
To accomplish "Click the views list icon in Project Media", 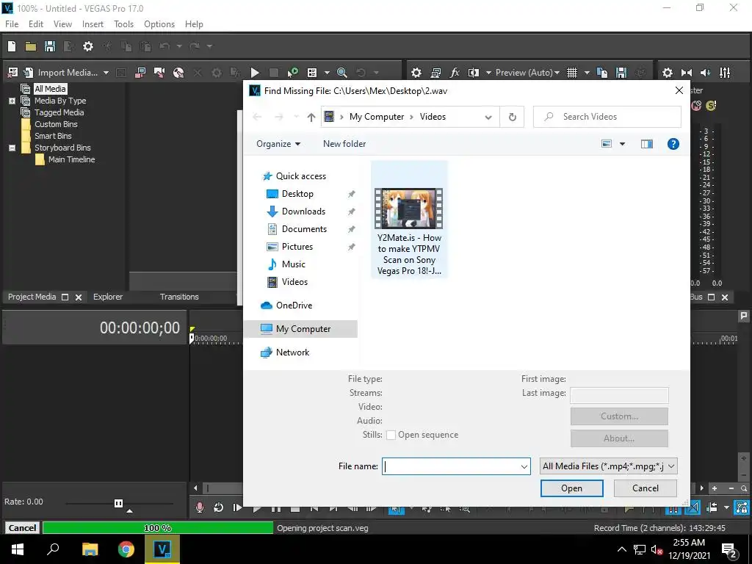I will click(312, 73).
